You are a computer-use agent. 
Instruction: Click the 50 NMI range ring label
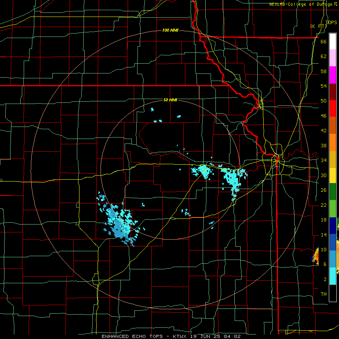click(x=170, y=100)
